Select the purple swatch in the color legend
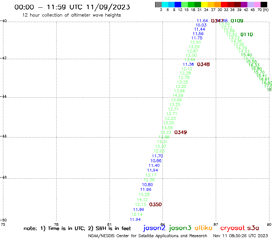This screenshot has width=272, height=239. (244, 4)
